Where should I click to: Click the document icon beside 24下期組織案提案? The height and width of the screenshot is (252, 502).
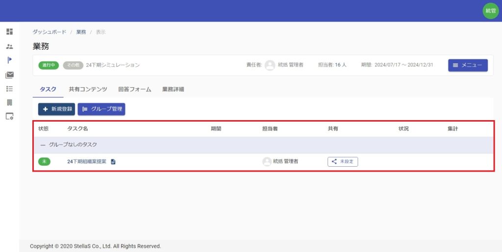coord(113,162)
